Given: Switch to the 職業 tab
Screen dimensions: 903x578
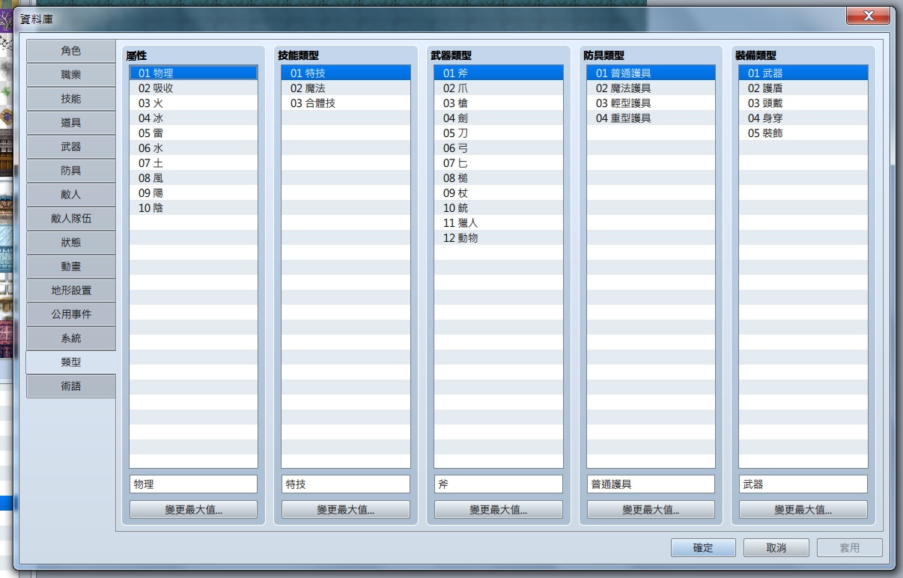Looking at the screenshot, I should point(71,75).
